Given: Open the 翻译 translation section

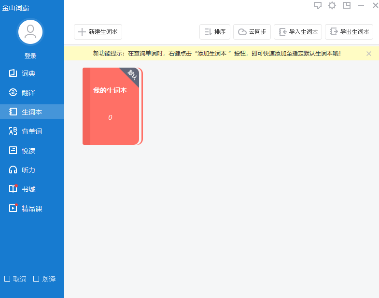Looking at the screenshot, I should pos(28,93).
